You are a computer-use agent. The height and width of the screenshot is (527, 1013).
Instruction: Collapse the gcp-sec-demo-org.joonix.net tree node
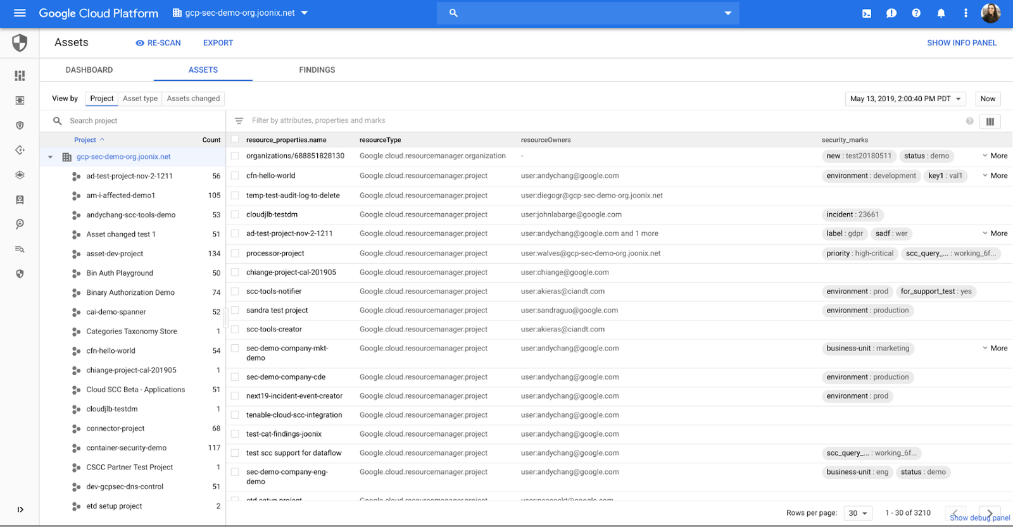click(x=50, y=157)
